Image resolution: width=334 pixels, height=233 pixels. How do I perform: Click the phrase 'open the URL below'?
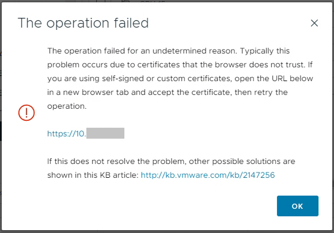pyautogui.click(x=274, y=78)
